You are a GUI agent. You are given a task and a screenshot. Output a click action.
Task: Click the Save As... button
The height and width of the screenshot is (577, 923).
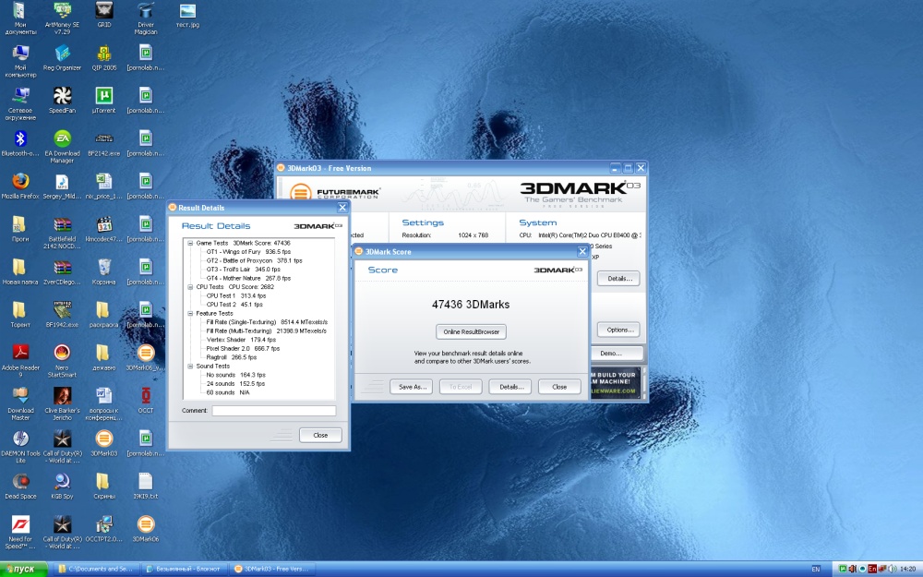point(412,387)
